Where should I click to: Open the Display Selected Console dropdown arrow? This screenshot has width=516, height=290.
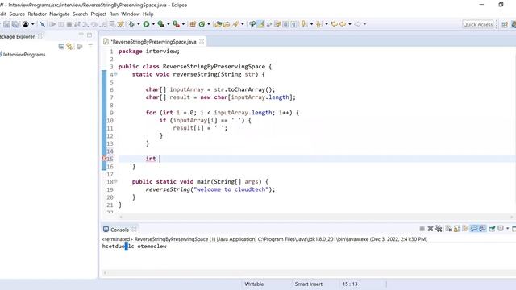[507, 229]
